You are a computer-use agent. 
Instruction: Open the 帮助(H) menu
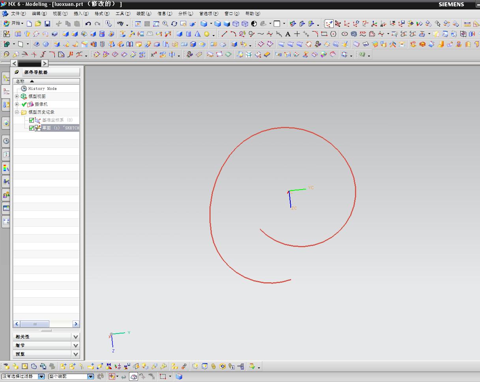pos(253,14)
